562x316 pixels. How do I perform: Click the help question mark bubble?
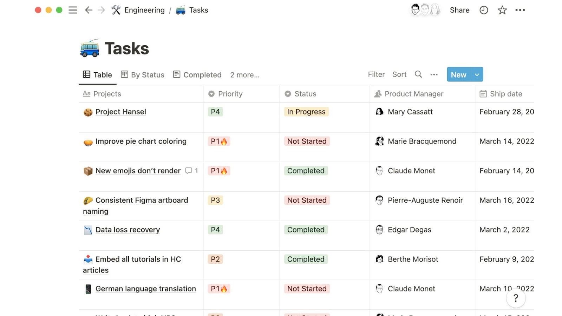[516, 298]
